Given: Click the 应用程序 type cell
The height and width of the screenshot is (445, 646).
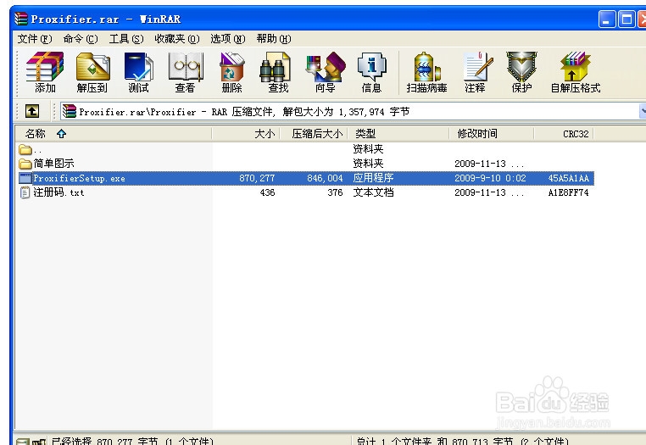Looking at the screenshot, I should [373, 178].
